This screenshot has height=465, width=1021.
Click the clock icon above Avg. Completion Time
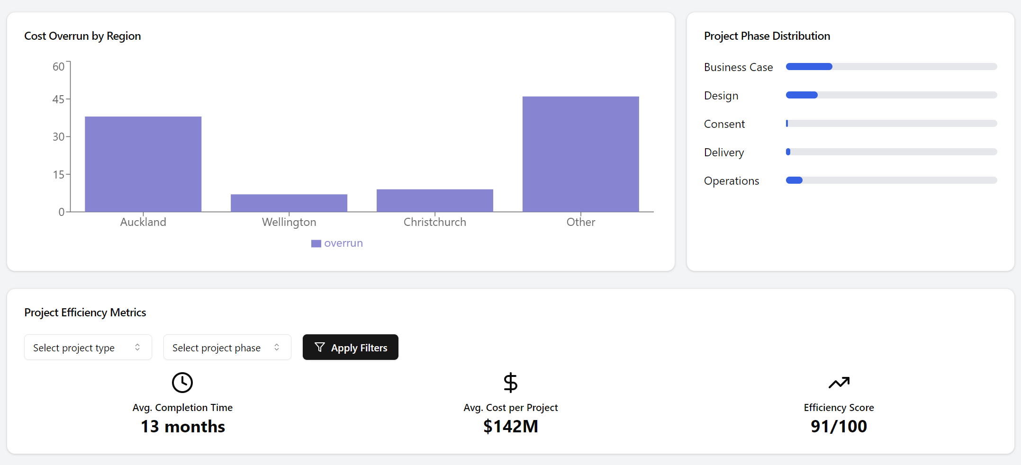click(182, 383)
